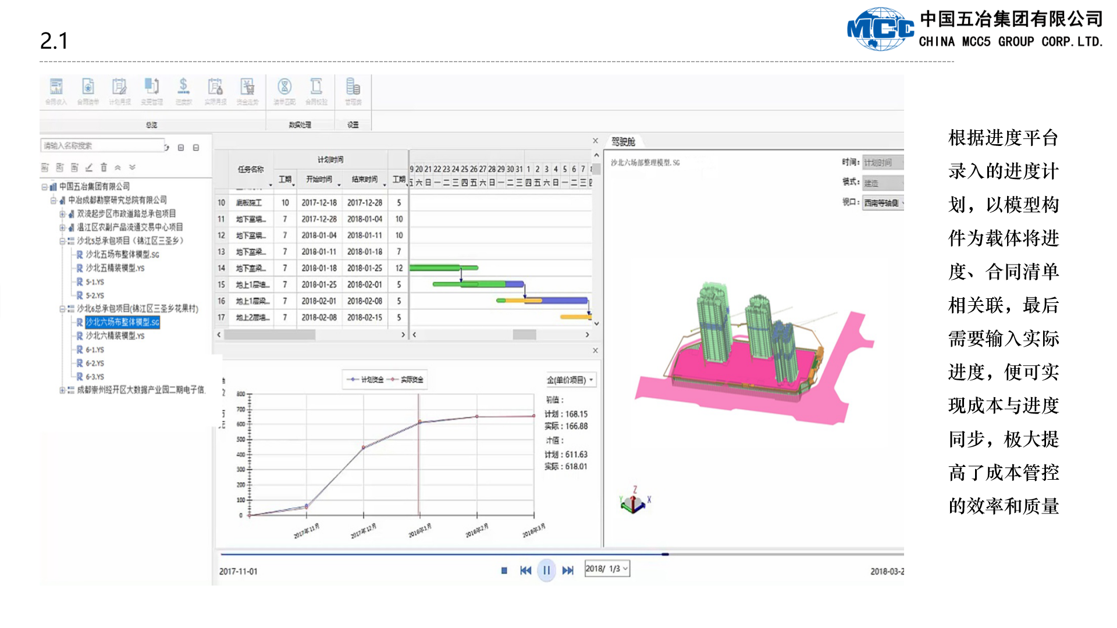Click the playback timeline progress handle
Image resolution: width=1117 pixels, height=628 pixels.
[665, 554]
